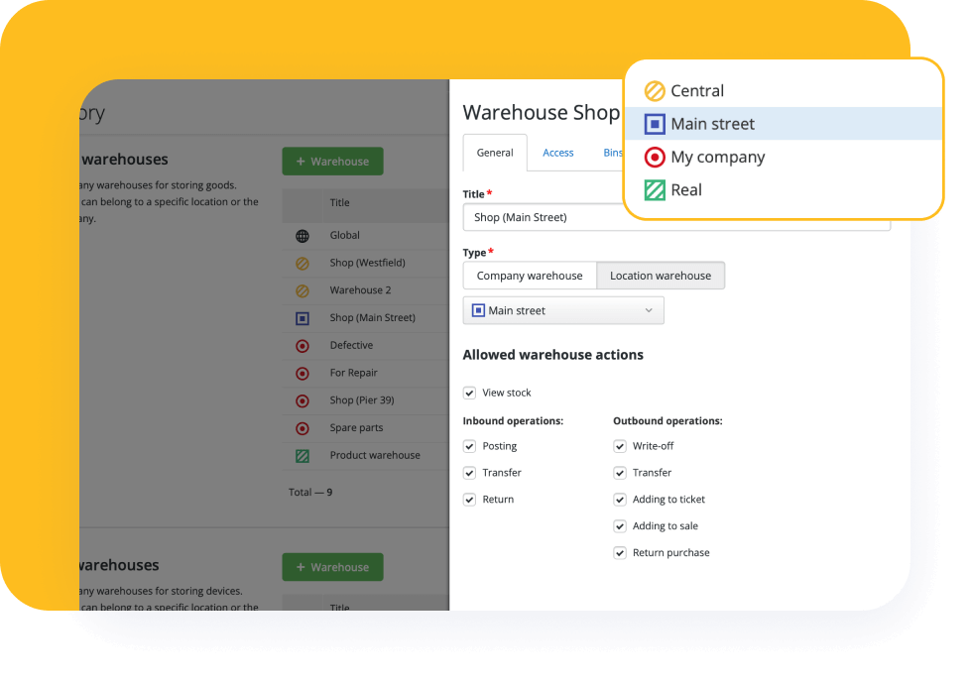Image resolution: width=970 pixels, height=682 pixels.
Task: Select the blue square icon for Shop (Main Street)
Action: click(303, 317)
